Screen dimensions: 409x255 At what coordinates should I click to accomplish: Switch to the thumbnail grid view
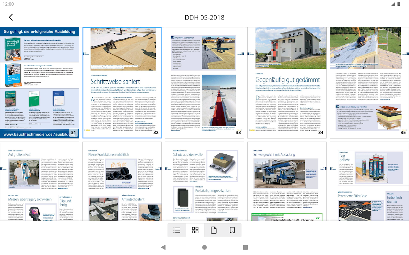pyautogui.click(x=195, y=230)
